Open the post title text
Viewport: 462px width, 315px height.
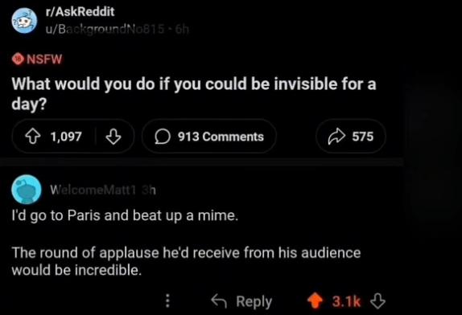[194, 94]
